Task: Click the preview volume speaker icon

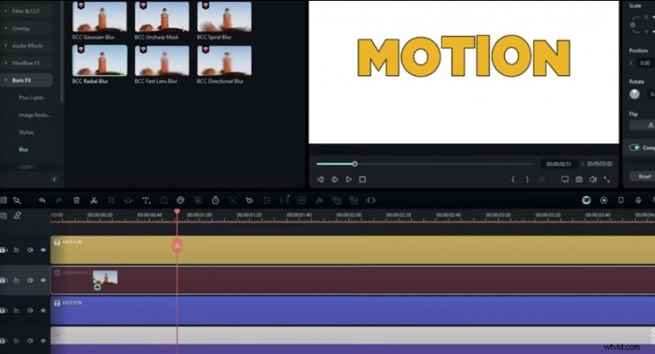Action: (593, 179)
